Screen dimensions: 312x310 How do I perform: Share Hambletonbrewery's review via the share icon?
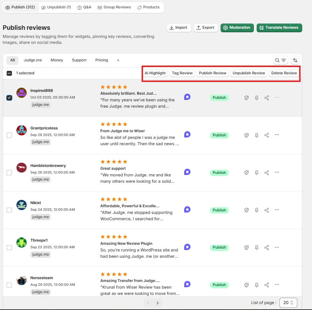[x=267, y=173]
